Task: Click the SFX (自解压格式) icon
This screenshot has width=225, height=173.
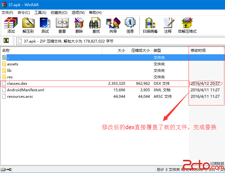Action: pyautogui.click(x=187, y=23)
